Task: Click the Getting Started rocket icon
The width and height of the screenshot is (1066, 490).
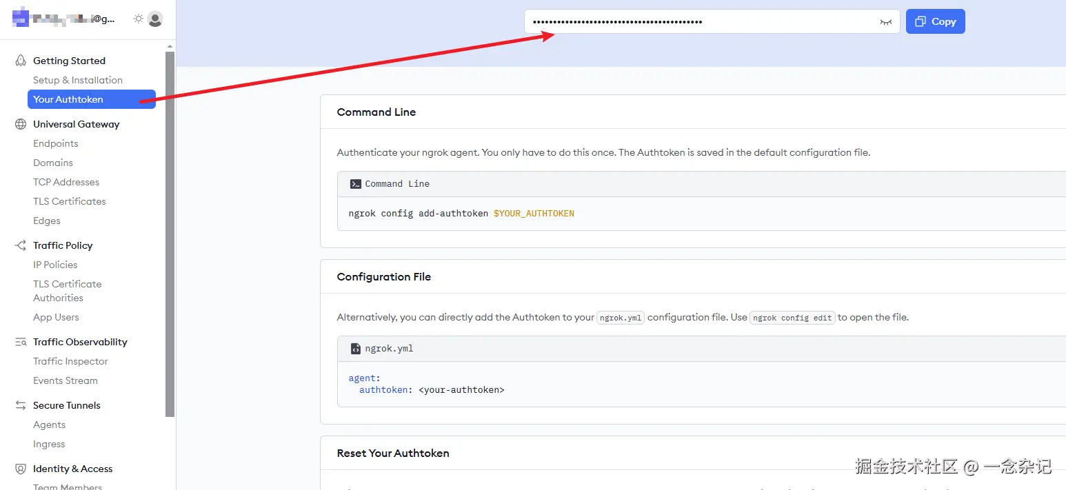Action: click(21, 61)
